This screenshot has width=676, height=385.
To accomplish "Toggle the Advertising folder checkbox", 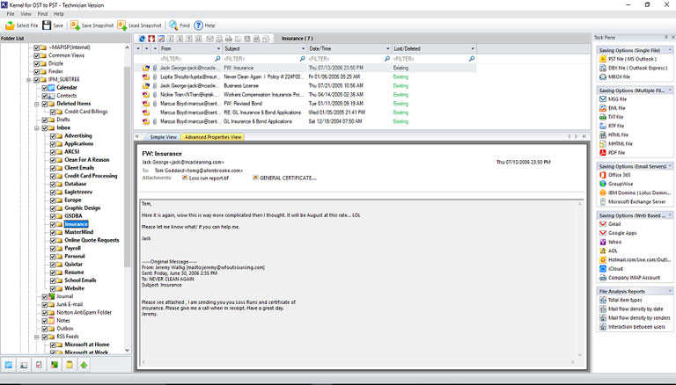I will (53, 136).
